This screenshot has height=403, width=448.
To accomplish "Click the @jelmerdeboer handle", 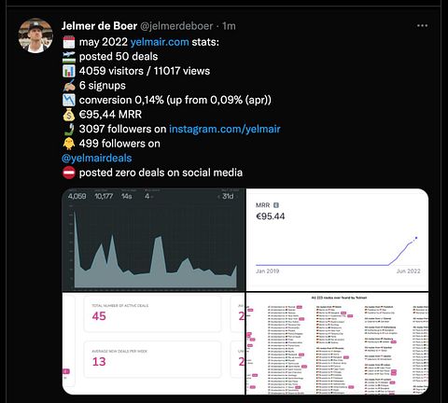I will (x=176, y=26).
